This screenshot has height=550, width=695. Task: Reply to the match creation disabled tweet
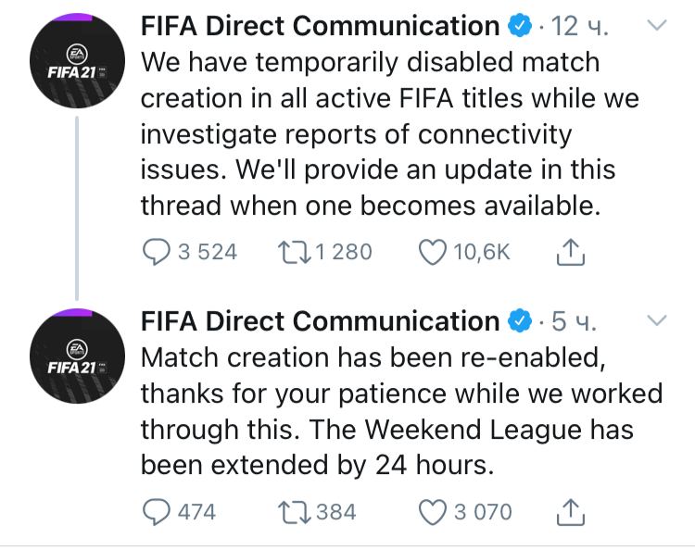(x=158, y=251)
